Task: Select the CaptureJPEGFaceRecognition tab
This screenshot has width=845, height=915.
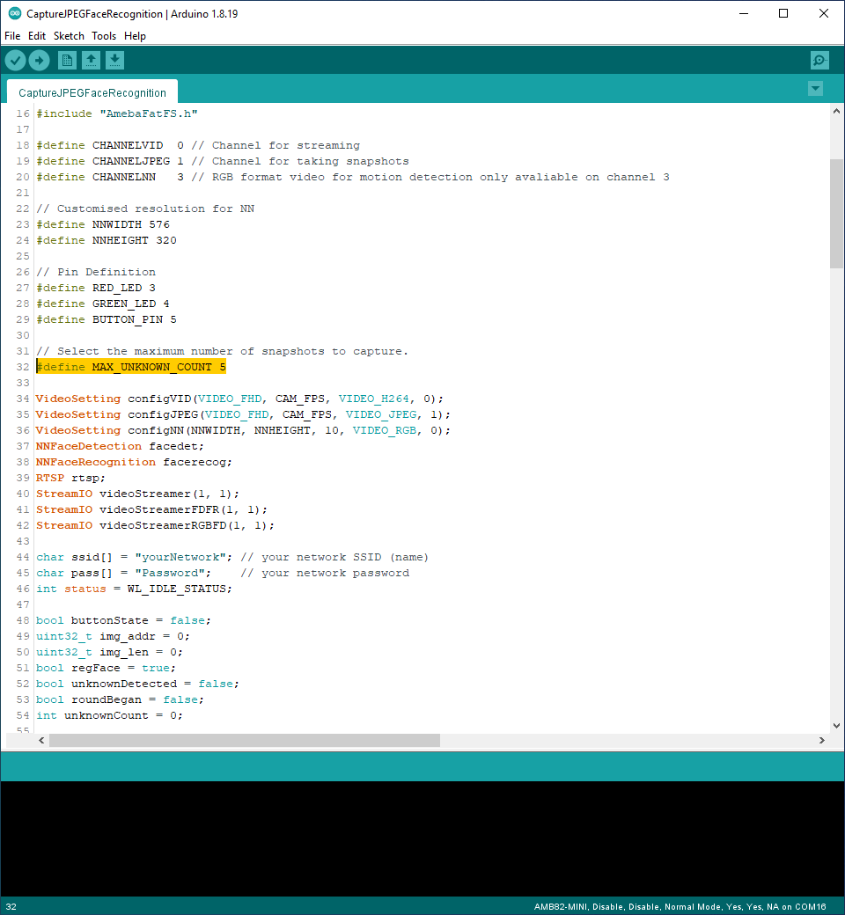Action: 92,92
